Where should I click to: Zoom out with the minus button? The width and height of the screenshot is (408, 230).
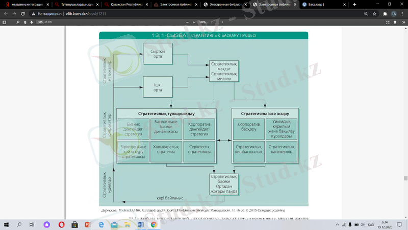pos(186,22)
